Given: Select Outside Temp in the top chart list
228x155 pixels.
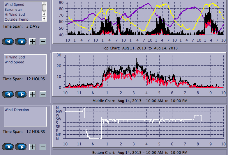Looking at the screenshot, I should (x=16, y=19).
